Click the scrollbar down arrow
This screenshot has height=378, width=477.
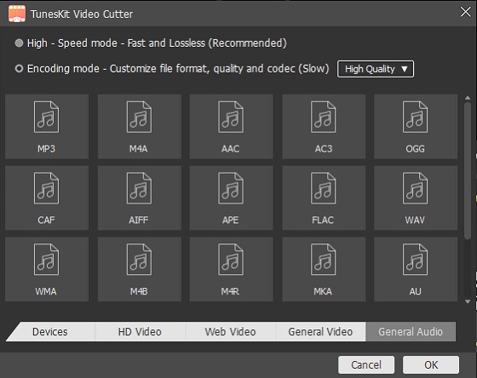pos(468,301)
